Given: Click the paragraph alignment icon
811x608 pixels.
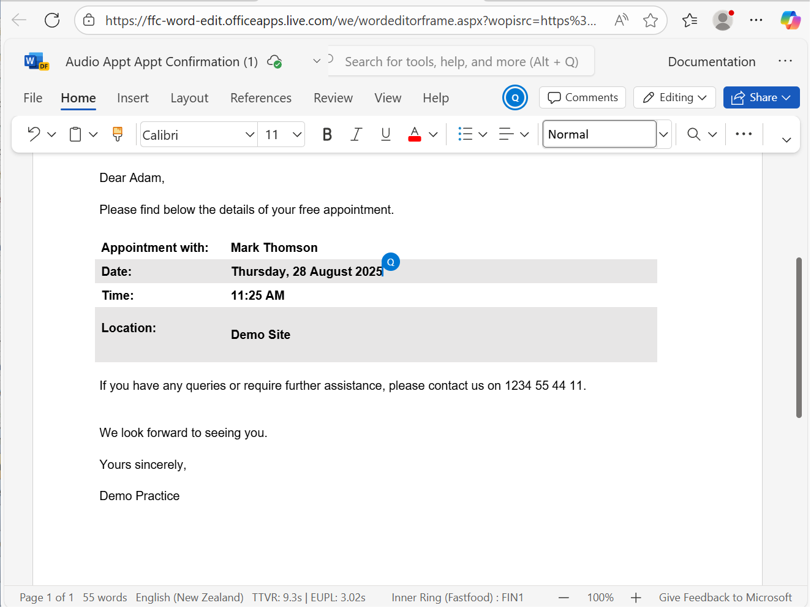Looking at the screenshot, I should 507,134.
